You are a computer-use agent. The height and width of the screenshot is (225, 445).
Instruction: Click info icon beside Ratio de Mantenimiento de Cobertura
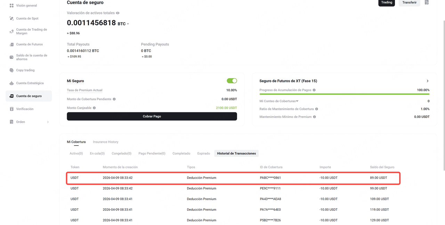click(x=316, y=109)
